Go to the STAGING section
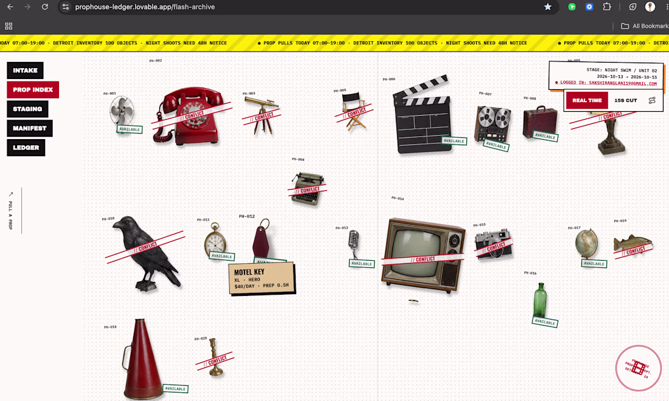This screenshot has width=669, height=401. coord(27,109)
